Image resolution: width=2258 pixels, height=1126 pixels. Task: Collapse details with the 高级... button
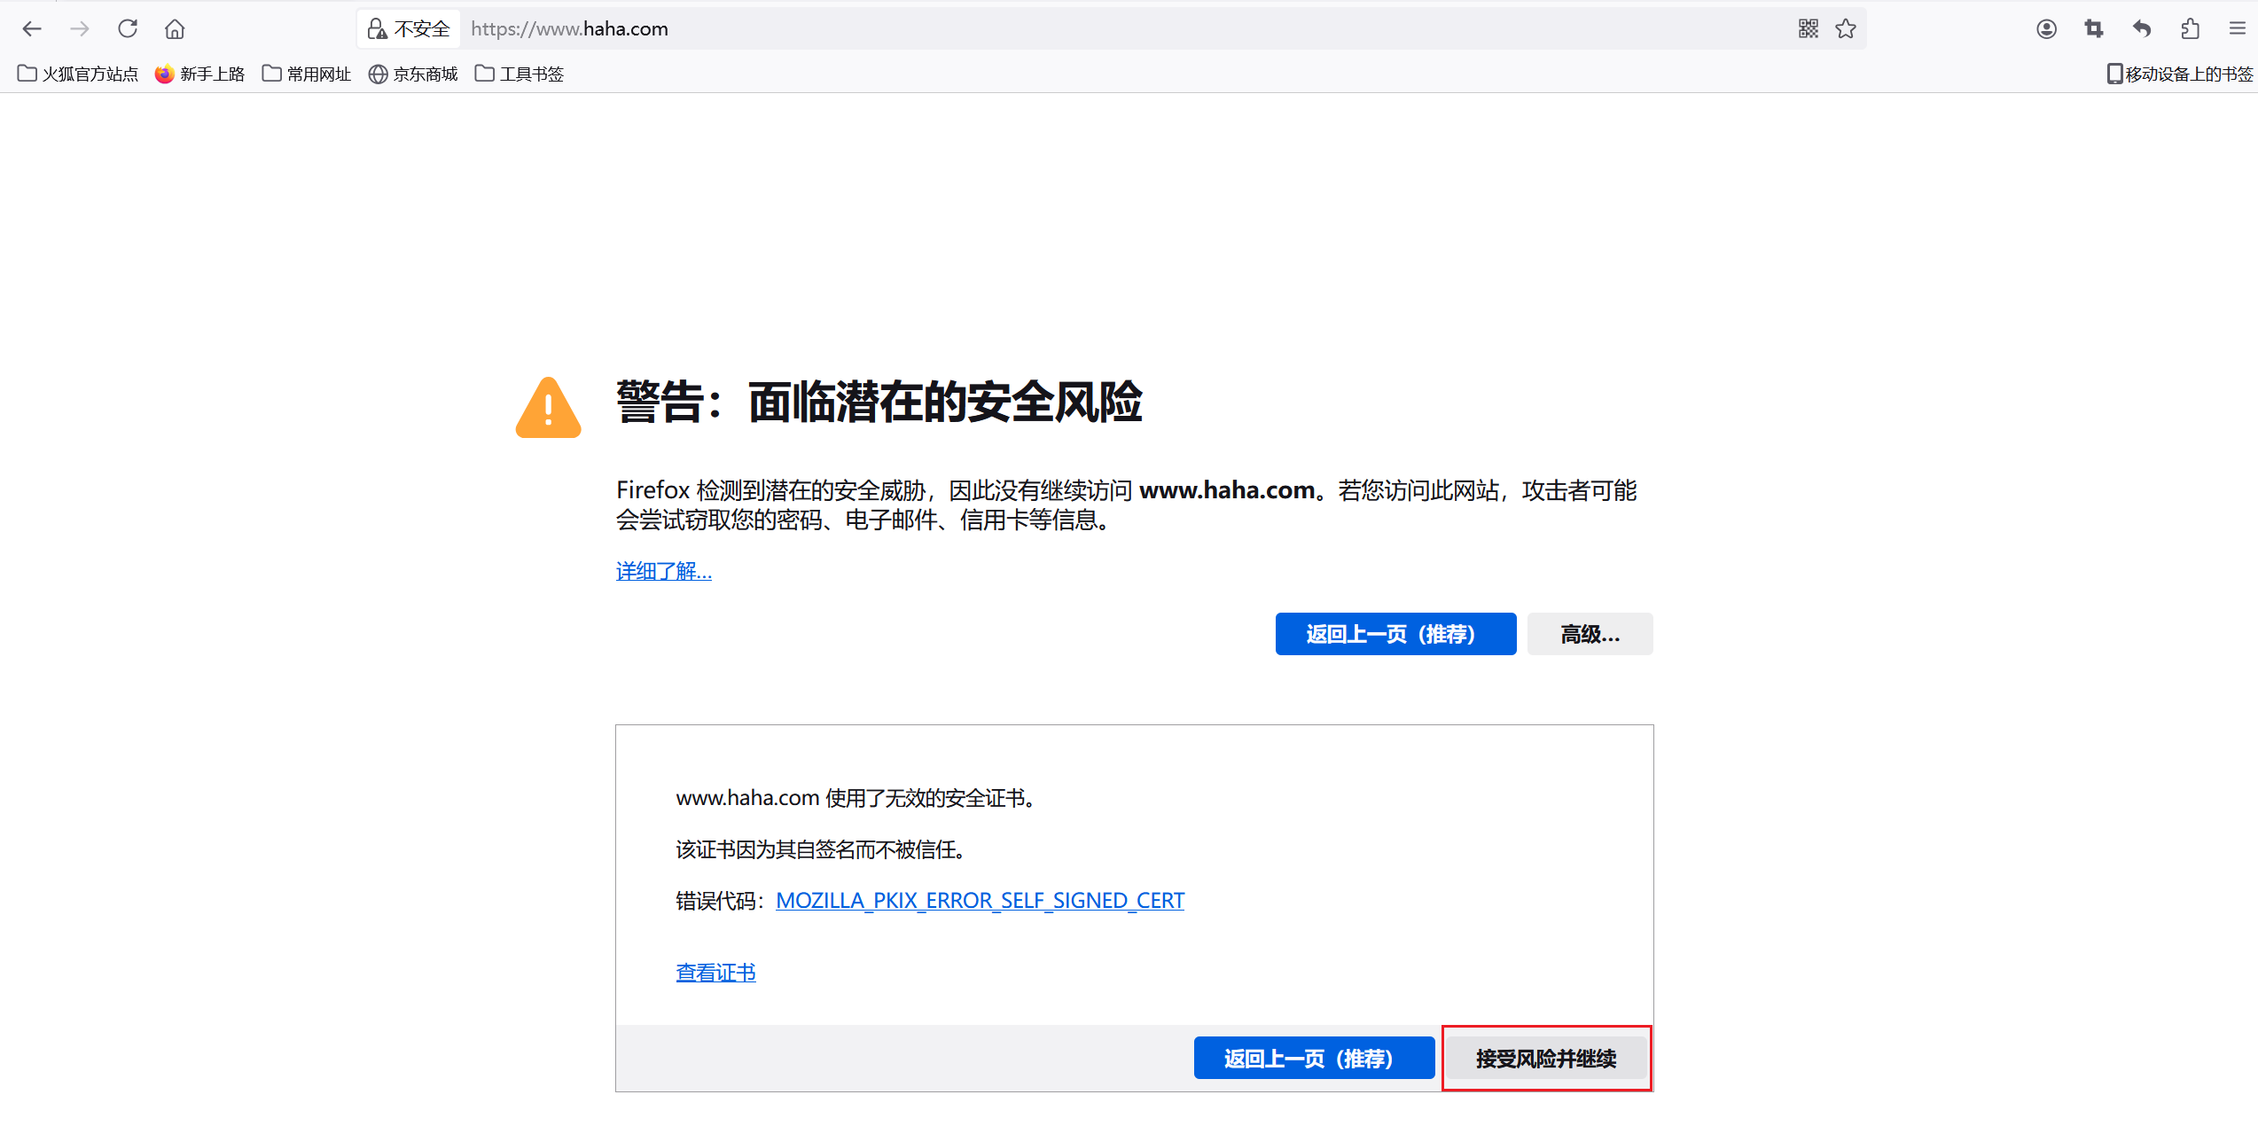coord(1590,634)
